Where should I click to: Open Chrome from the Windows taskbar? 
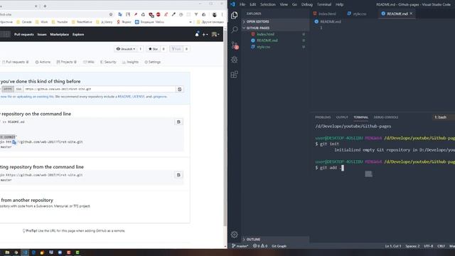click(16, 252)
